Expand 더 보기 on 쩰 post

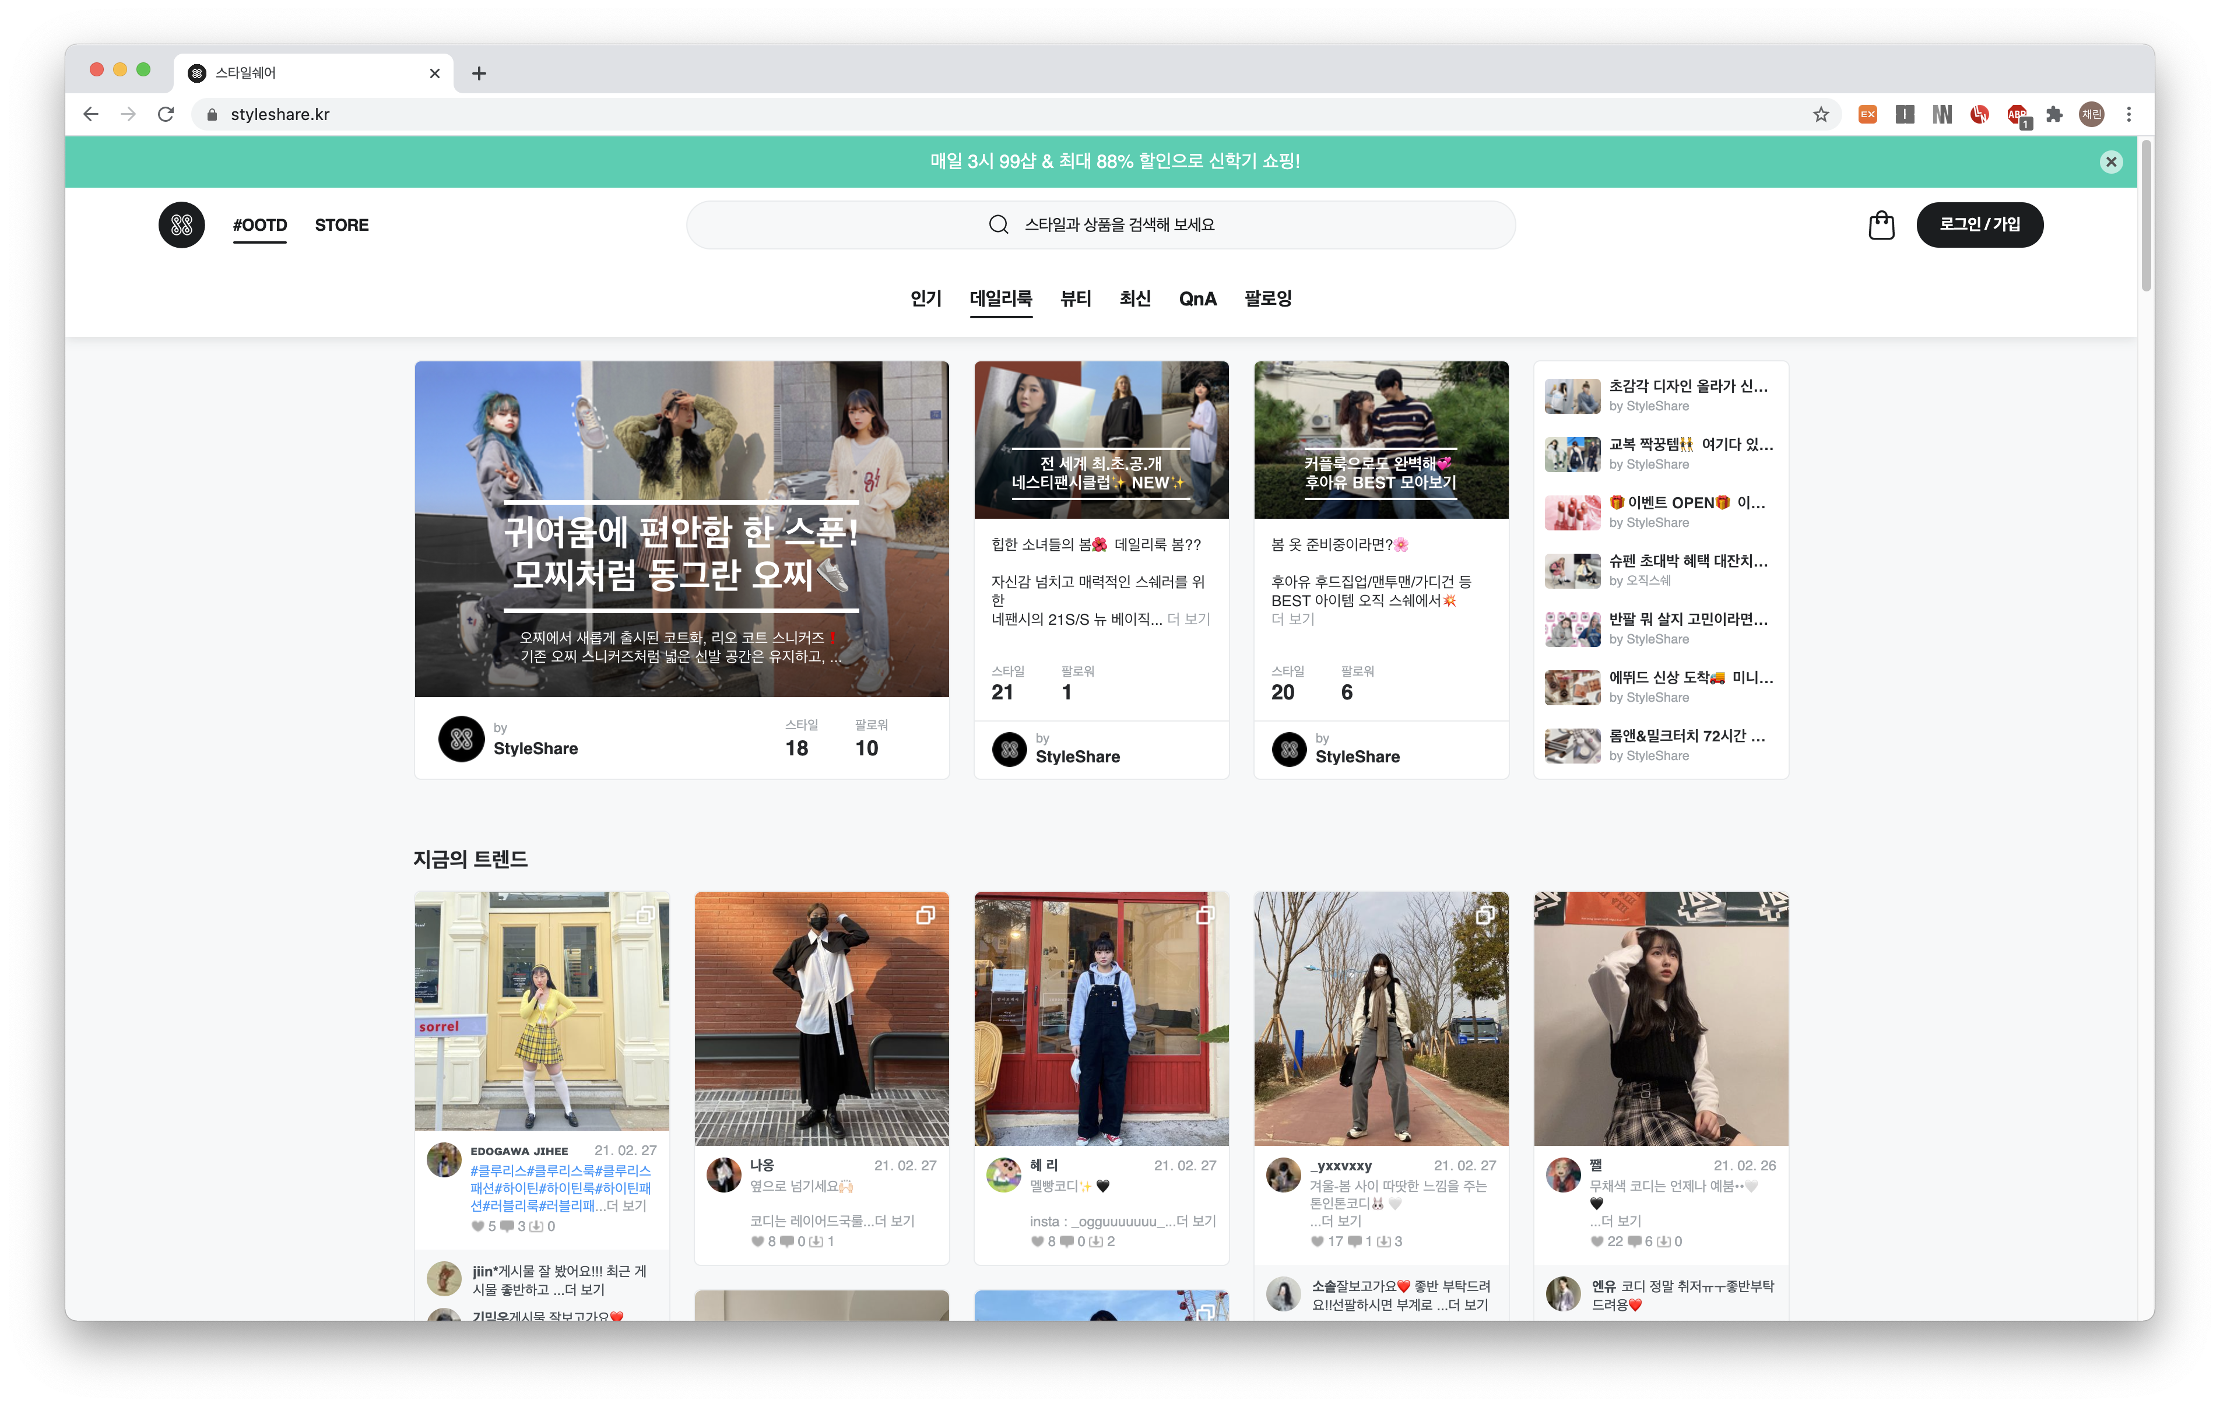(x=1622, y=1220)
